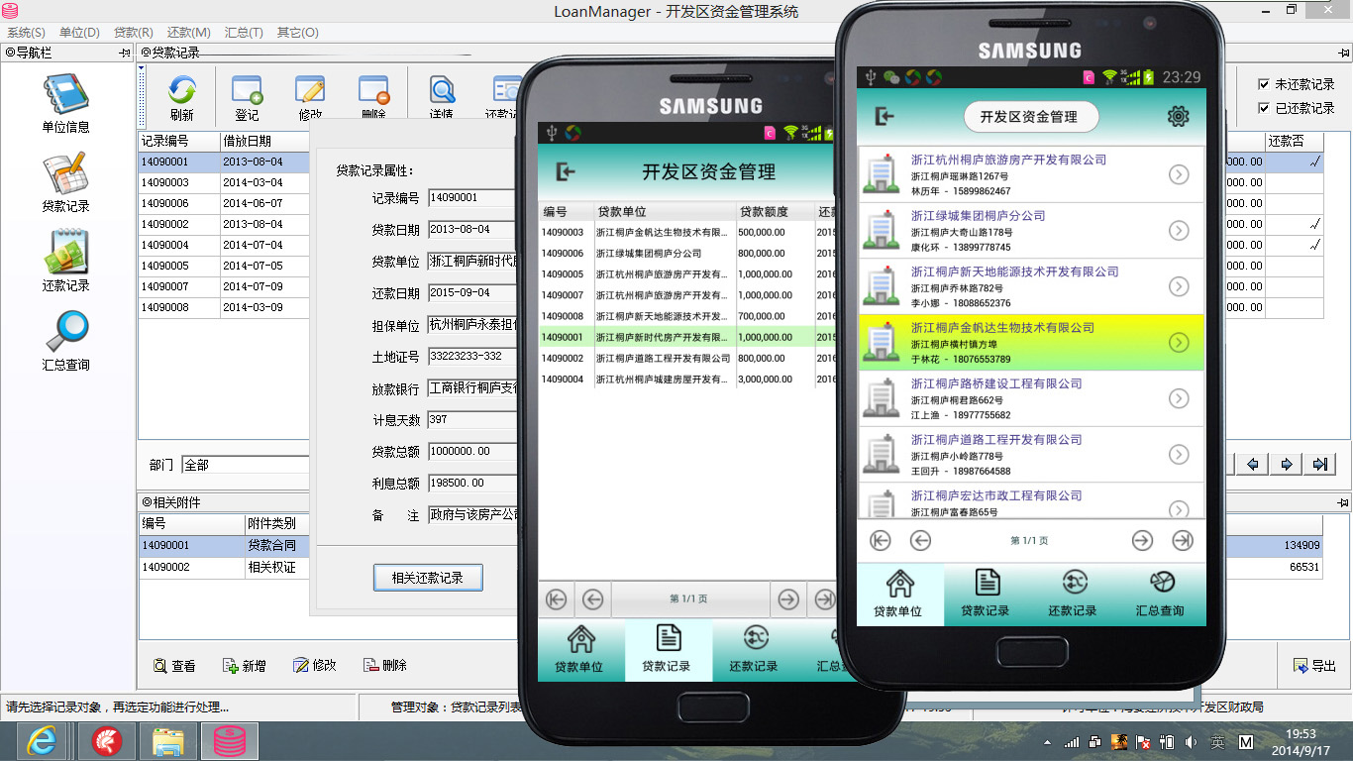This screenshot has height=761, width=1353.
Task: Open 贷款记录 in the navigation bar
Action: [x=65, y=183]
